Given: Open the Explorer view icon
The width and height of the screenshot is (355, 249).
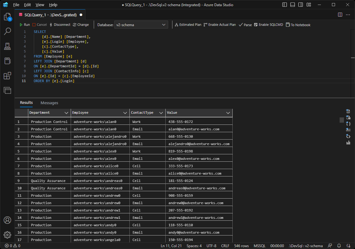Looking at the screenshot, I should (x=7, y=17).
